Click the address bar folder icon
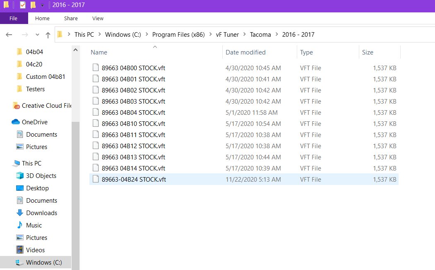Viewport: 435px width, 270px height. coord(60,34)
